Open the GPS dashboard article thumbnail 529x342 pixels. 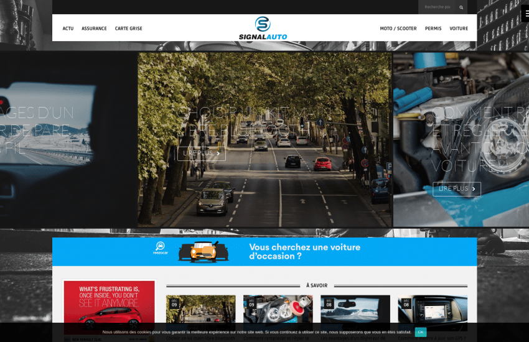coord(433,308)
